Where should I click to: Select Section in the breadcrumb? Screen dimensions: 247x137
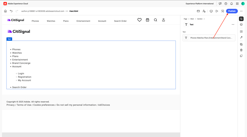[200, 19]
